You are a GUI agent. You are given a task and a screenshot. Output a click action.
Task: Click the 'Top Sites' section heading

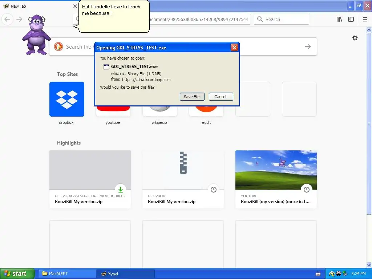click(67, 74)
